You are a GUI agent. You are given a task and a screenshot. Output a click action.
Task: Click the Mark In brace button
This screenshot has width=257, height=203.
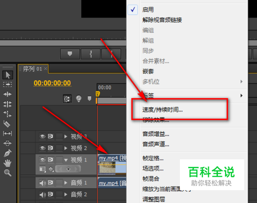(90, 54)
